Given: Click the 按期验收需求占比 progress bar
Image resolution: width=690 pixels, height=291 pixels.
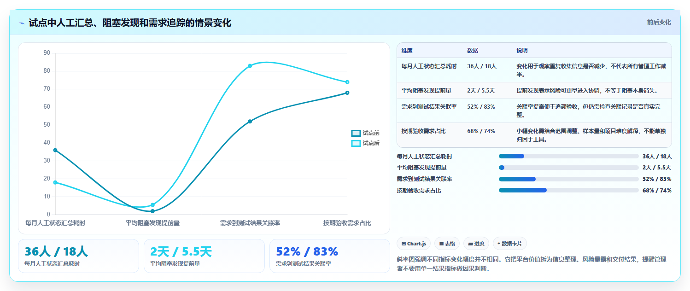Looking at the screenshot, I should point(568,190).
